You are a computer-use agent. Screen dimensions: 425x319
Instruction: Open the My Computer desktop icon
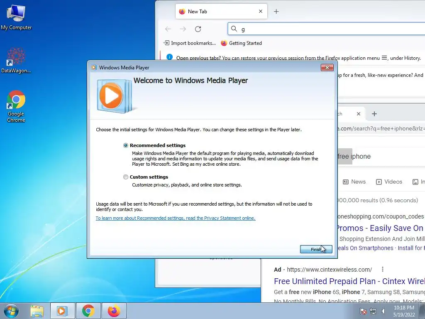click(16, 17)
